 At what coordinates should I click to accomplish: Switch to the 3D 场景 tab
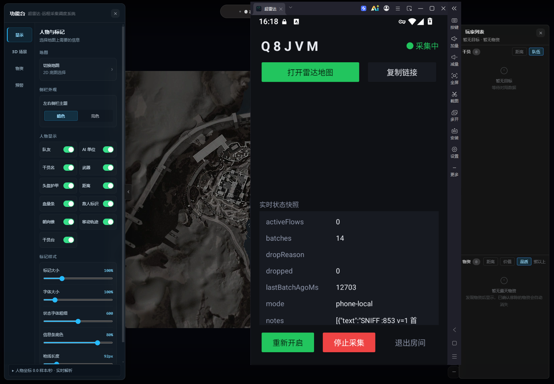(19, 52)
